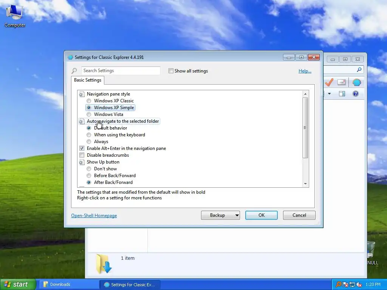Click the email envelope icon in Explorer toolbar

pyautogui.click(x=341, y=82)
